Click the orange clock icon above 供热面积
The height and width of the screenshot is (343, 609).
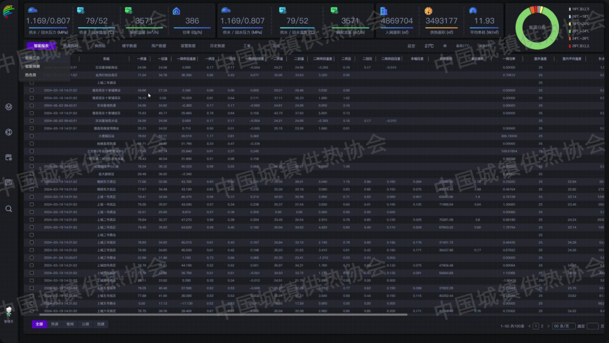(x=428, y=11)
